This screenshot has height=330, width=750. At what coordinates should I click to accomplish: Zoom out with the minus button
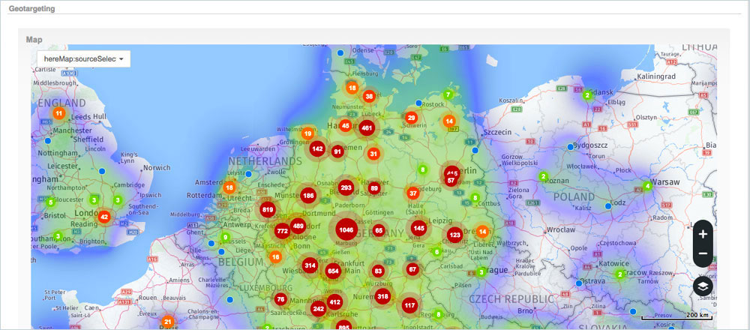(x=703, y=253)
